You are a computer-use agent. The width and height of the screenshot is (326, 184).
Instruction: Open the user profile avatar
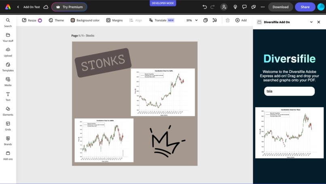point(321,7)
